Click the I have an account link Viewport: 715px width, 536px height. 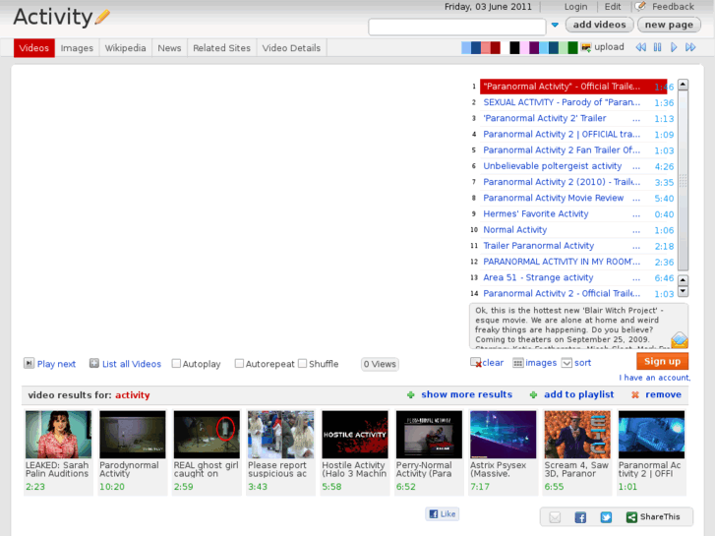654,378
